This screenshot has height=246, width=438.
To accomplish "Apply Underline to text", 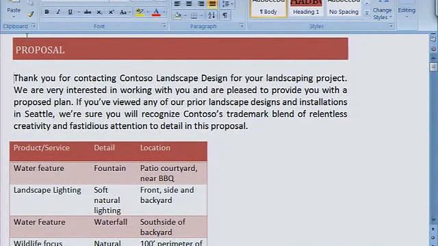I will [x=70, y=12].
